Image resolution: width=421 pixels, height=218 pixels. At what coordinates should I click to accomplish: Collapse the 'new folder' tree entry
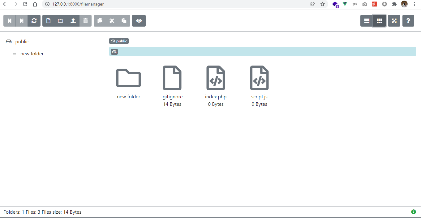coord(14,53)
